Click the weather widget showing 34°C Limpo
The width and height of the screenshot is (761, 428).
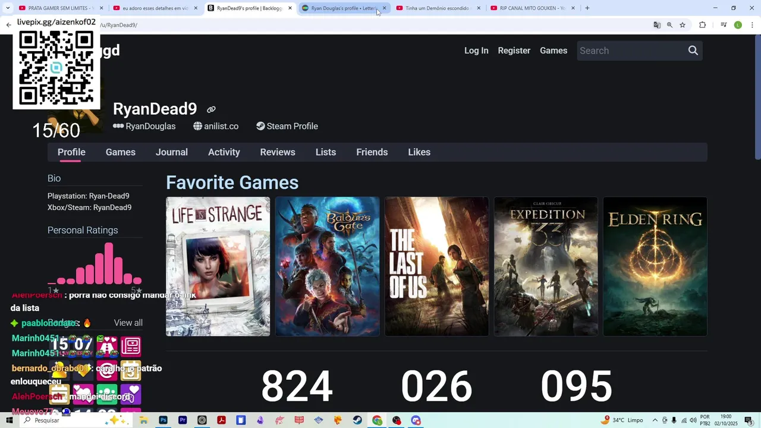622,420
